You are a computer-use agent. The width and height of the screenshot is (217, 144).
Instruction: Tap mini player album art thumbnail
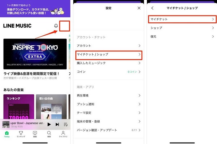pos(6,125)
